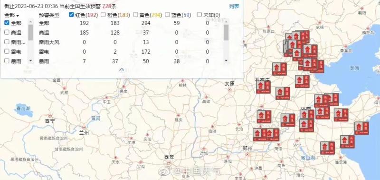Click the up arrow of the table scrollbar
The image size is (380, 180).
point(226,21)
